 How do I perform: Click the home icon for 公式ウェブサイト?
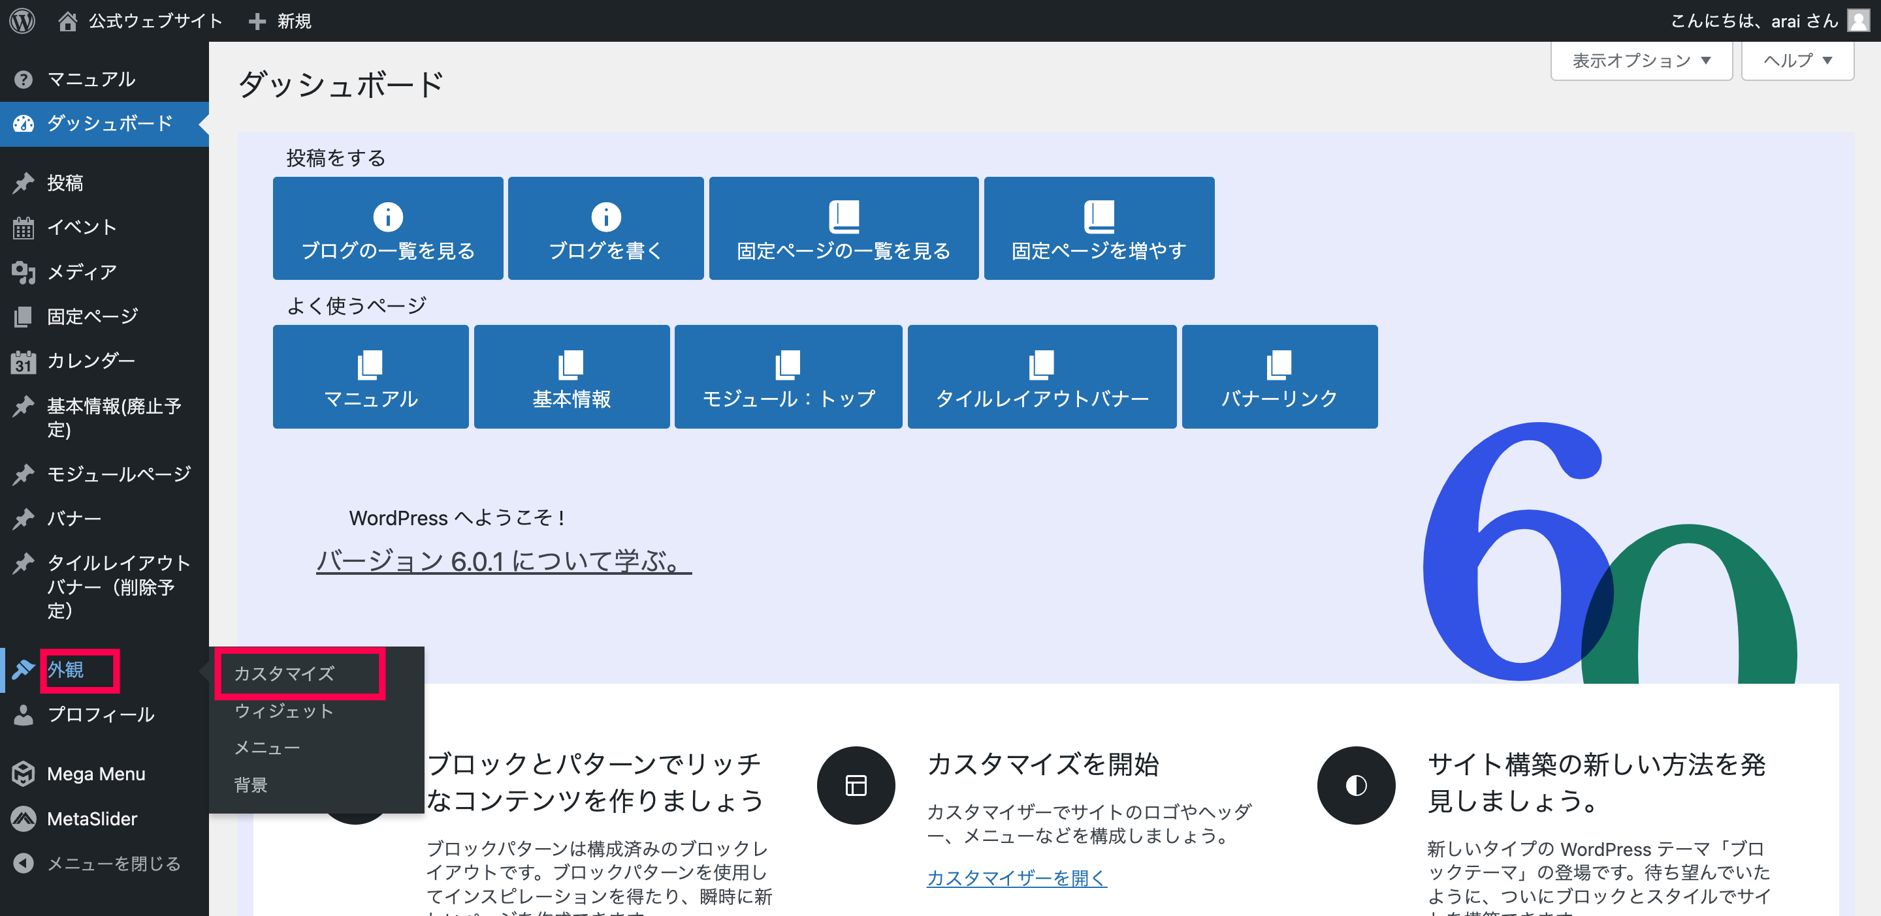coord(67,20)
